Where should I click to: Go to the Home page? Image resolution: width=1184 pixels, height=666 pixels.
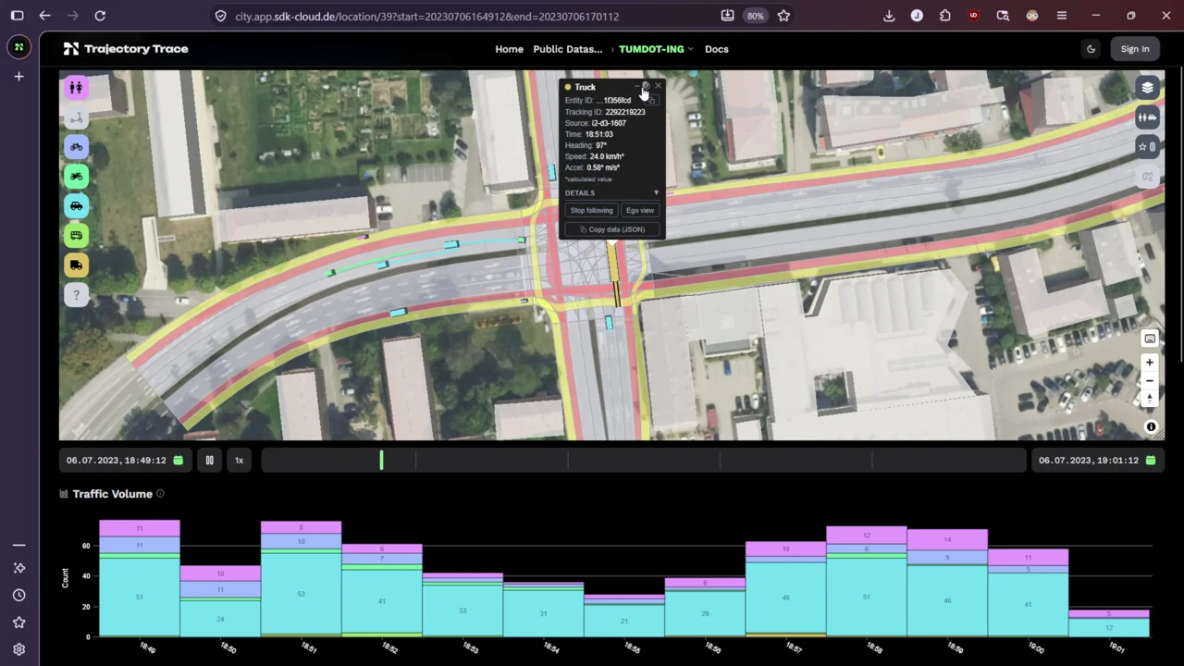(x=509, y=49)
